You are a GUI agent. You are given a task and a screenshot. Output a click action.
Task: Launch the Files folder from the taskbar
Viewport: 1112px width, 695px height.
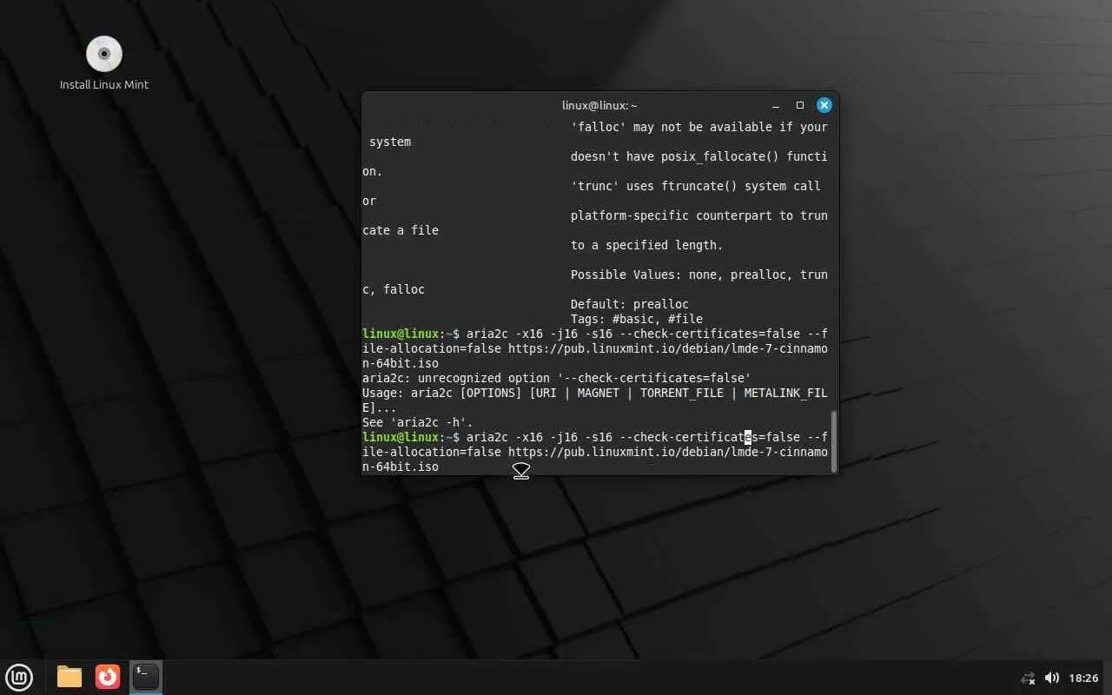tap(69, 677)
